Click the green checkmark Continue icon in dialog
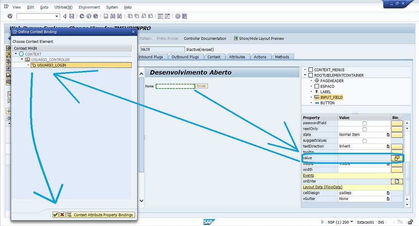 click(56, 215)
